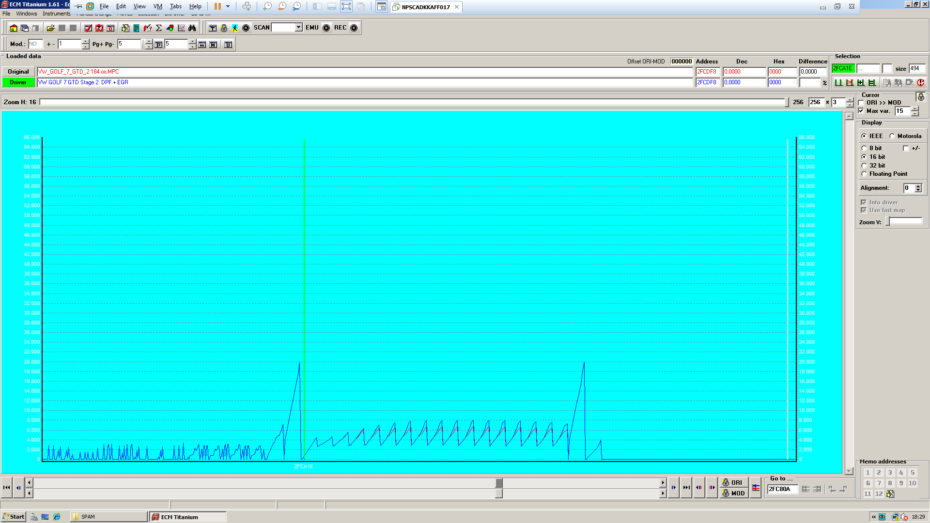Select the 32 bit display option
The width and height of the screenshot is (930, 523).
click(864, 166)
